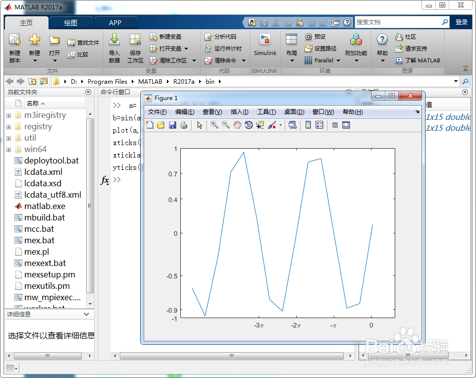Click Find Files (查找文件) icon
Image resolution: width=476 pixels, height=378 pixels.
(x=71, y=43)
